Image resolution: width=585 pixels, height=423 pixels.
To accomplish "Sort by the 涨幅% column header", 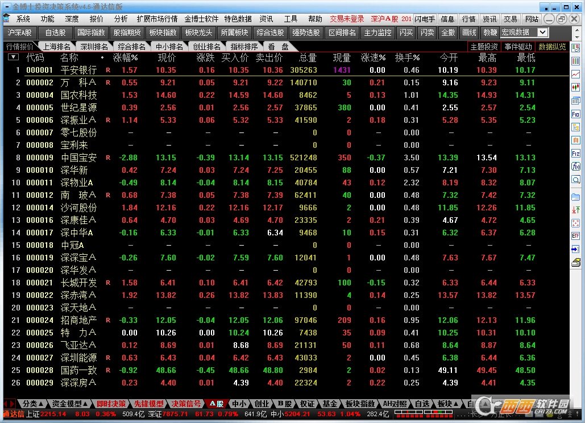I will tap(125, 57).
